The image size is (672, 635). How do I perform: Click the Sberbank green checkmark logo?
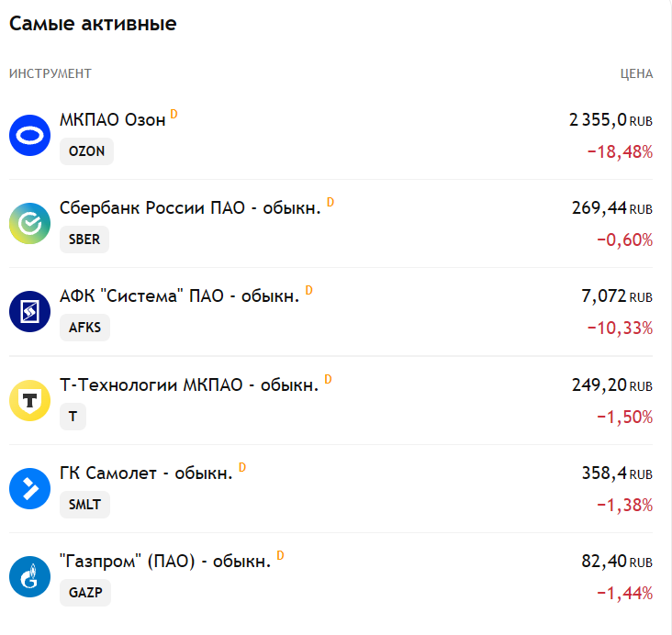coord(29,224)
